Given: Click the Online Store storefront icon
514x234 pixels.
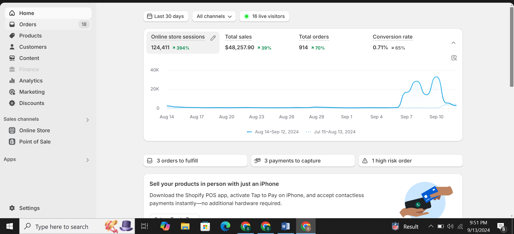Looking at the screenshot, I should click(x=12, y=130).
